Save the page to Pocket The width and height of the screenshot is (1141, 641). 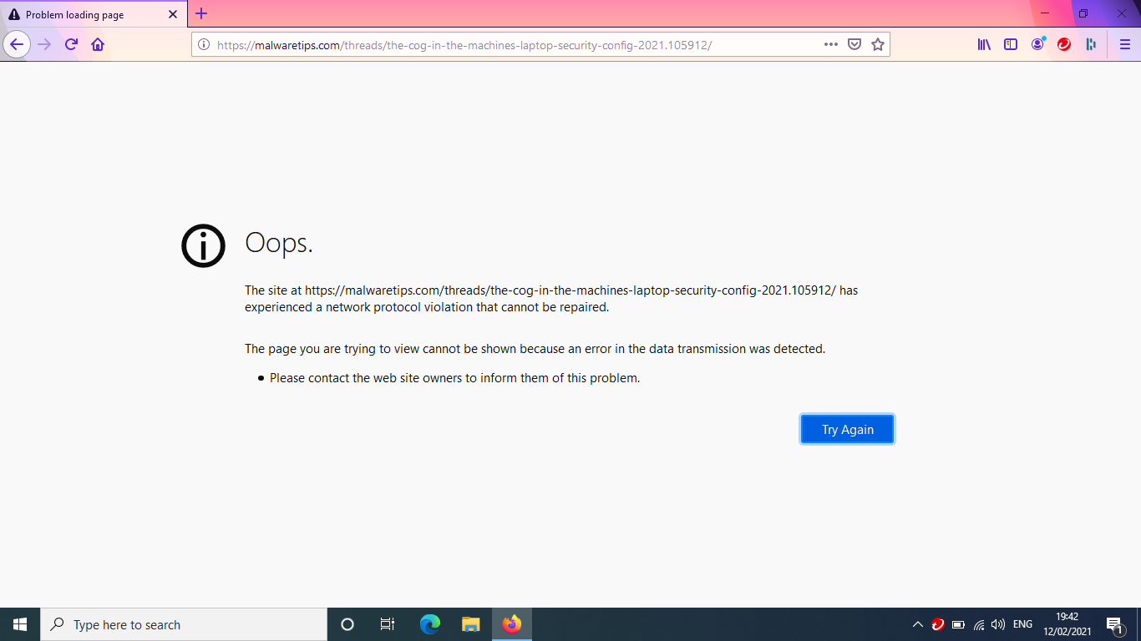(x=854, y=45)
